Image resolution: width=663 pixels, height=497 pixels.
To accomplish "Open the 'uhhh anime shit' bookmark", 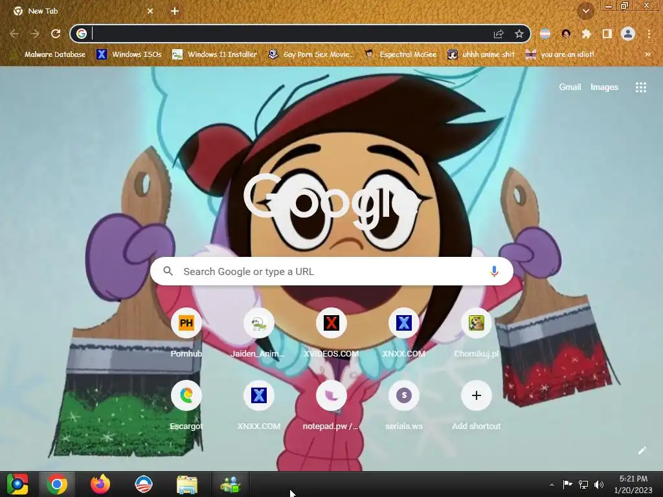I will tap(482, 54).
